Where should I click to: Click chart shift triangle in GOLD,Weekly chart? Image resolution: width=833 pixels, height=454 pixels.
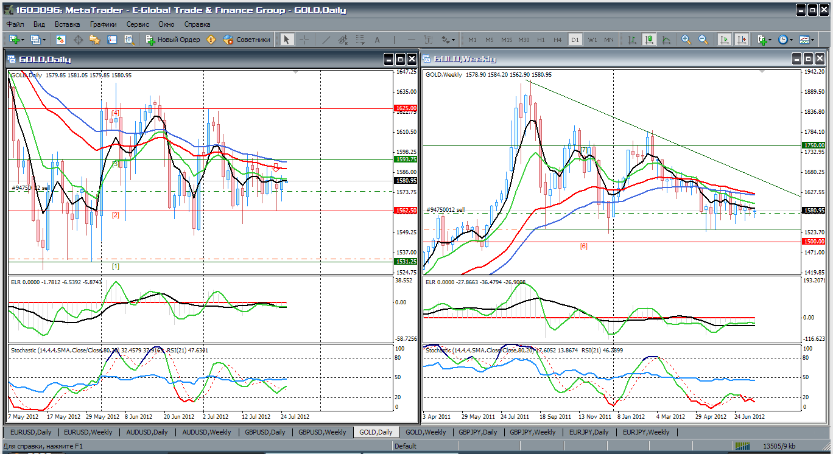point(761,72)
